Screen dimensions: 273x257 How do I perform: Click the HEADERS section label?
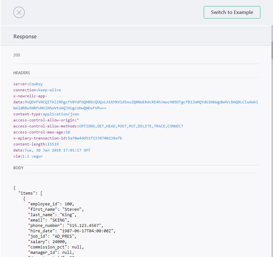coord(22,73)
